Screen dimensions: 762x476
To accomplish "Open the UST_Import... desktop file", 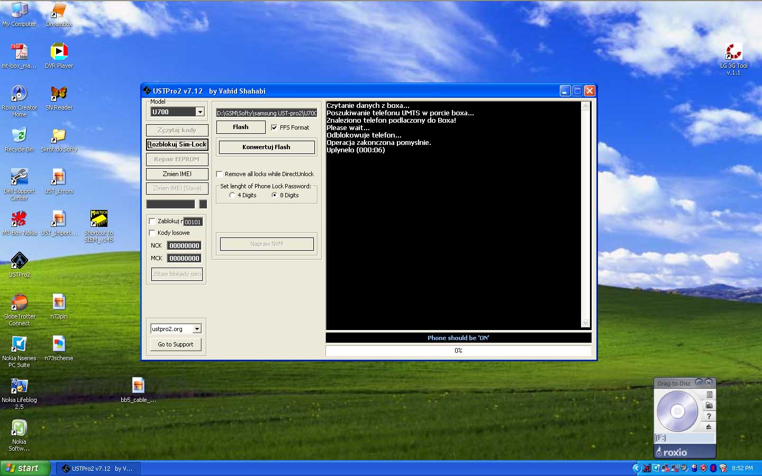I will (x=59, y=219).
